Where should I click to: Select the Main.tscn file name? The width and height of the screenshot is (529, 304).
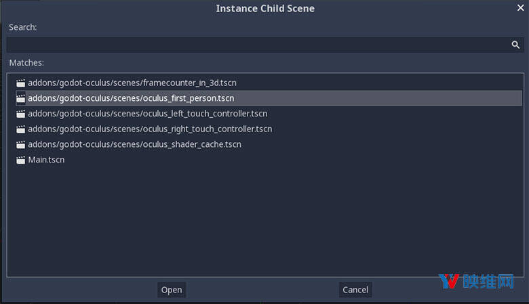point(46,160)
